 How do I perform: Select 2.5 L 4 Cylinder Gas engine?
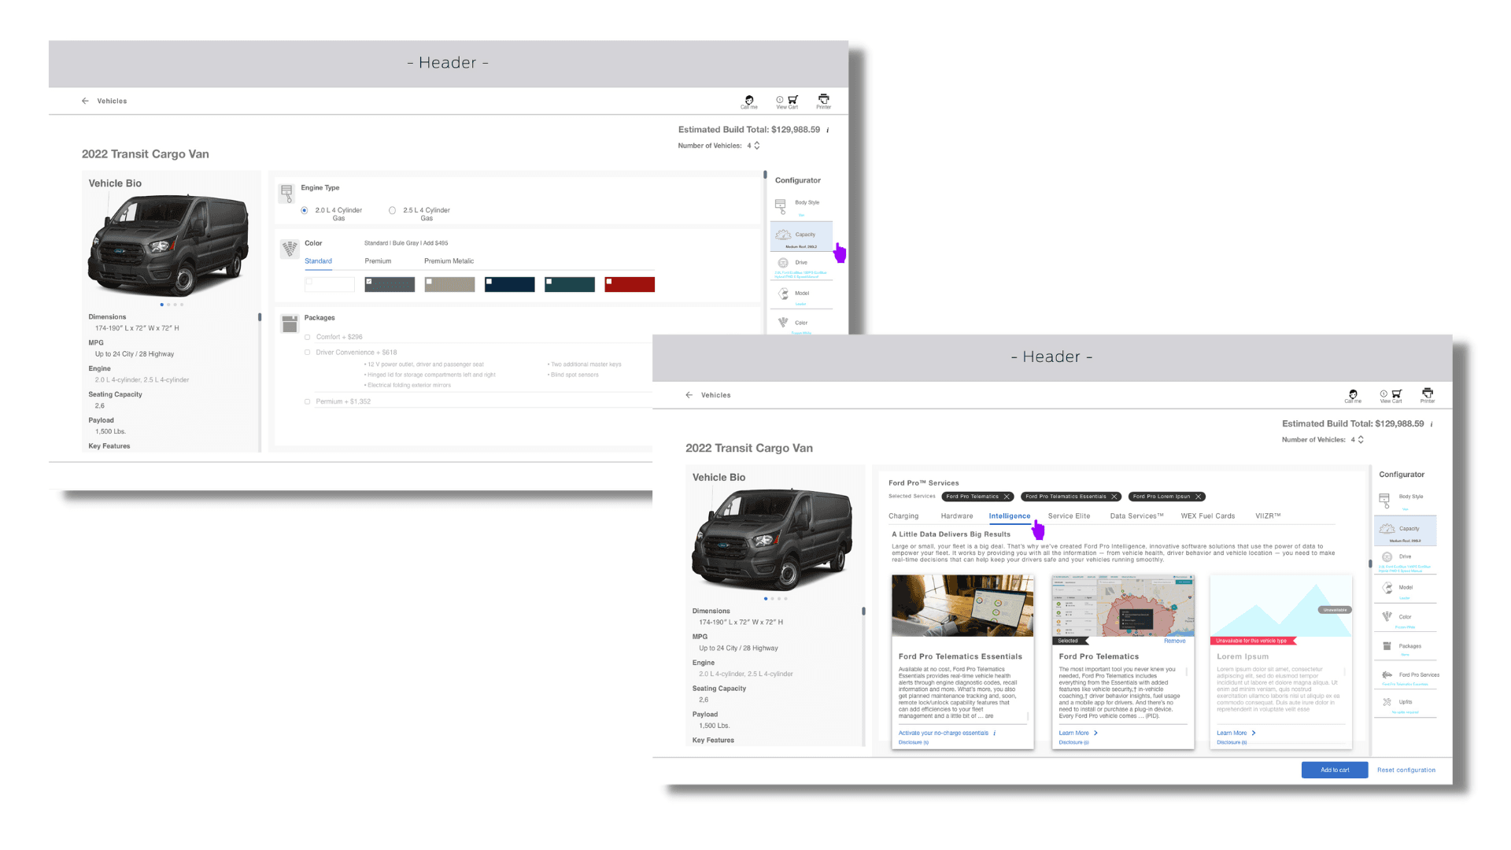pyautogui.click(x=392, y=210)
